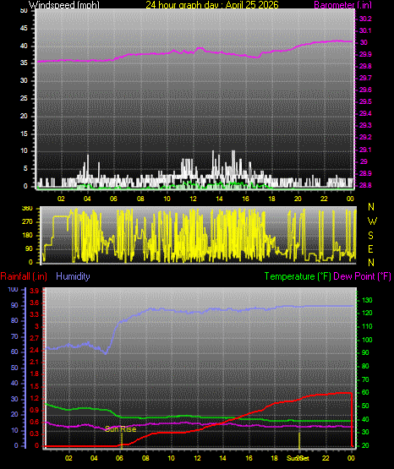Select the sunrise marker line near hour 06
The height and width of the screenshot is (469, 394).
(122, 440)
